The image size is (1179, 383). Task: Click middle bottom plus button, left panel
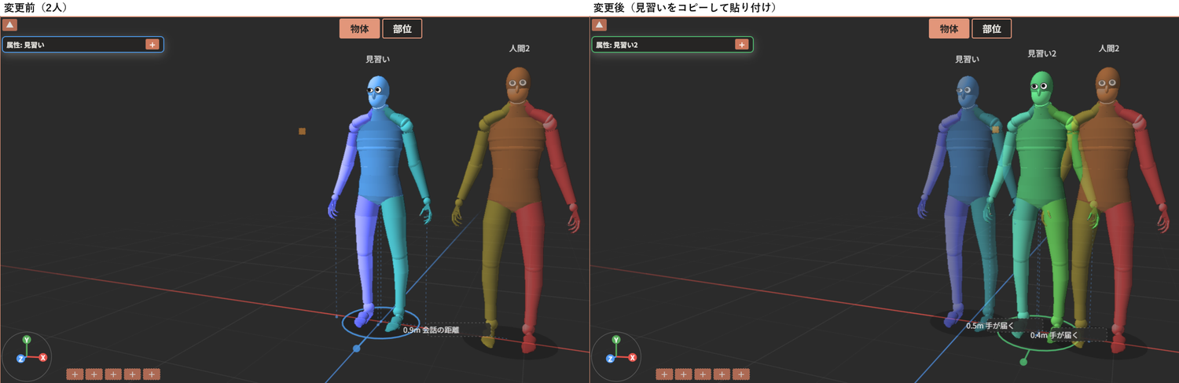[113, 374]
